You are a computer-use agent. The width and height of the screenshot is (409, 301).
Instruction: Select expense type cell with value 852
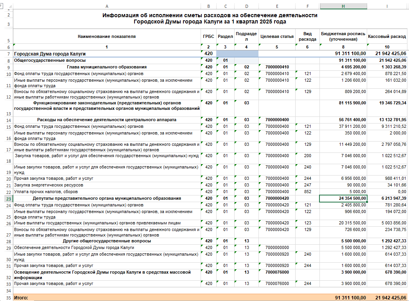pos(307,192)
